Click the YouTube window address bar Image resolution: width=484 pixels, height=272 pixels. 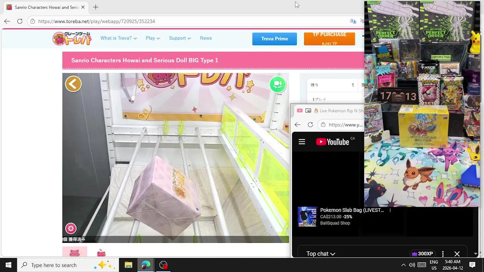(341, 125)
